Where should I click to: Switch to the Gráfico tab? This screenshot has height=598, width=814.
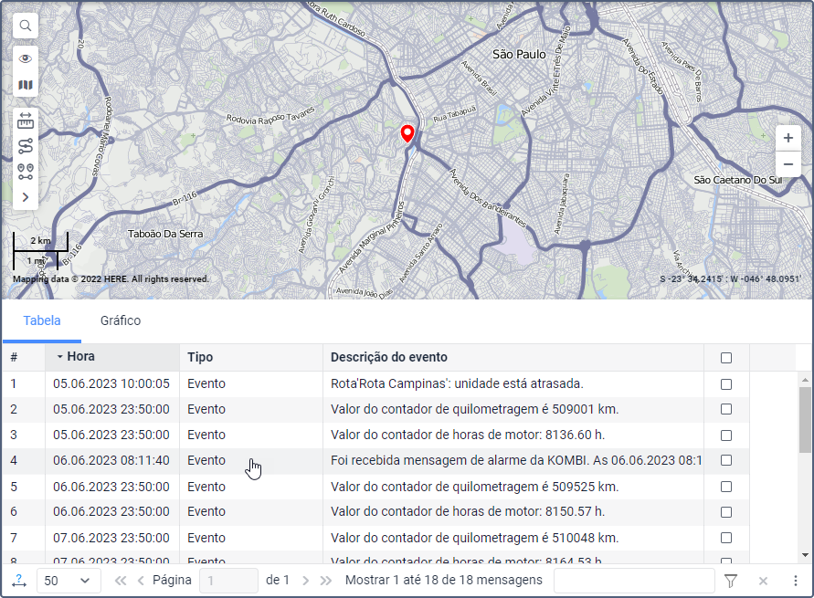[x=121, y=320]
